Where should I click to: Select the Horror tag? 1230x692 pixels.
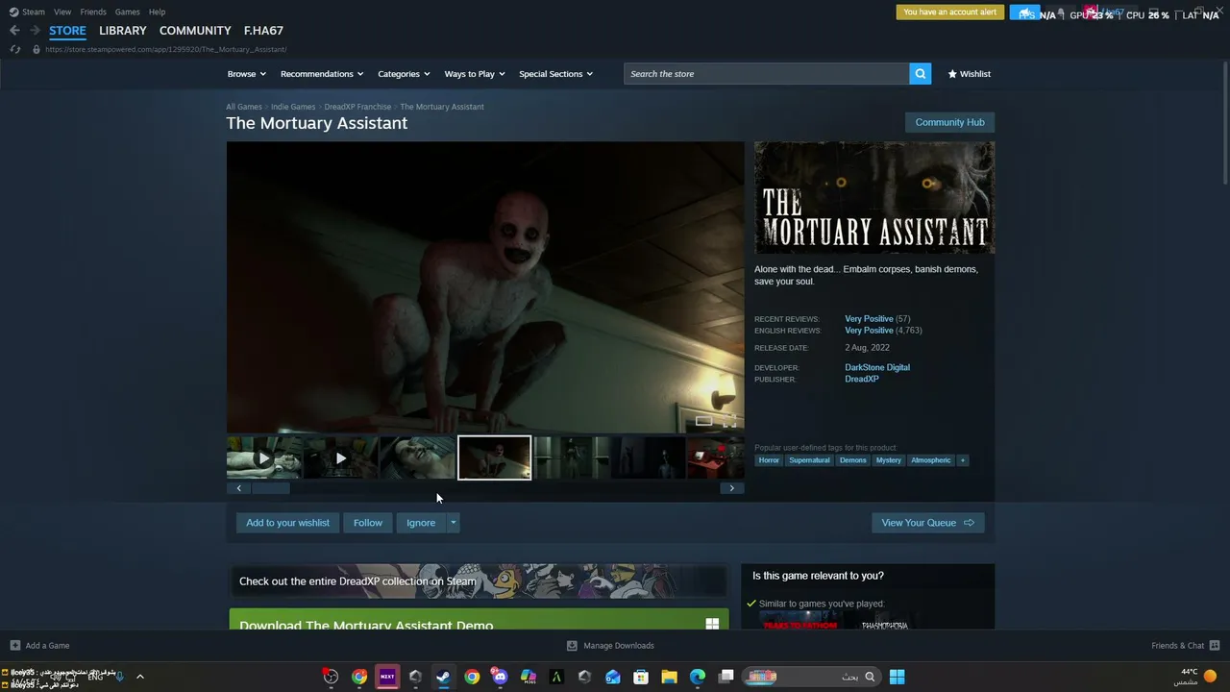click(x=769, y=460)
